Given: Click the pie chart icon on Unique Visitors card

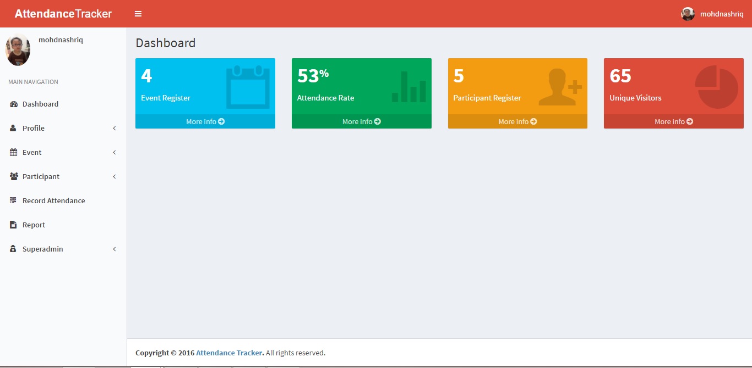Looking at the screenshot, I should pyautogui.click(x=716, y=87).
